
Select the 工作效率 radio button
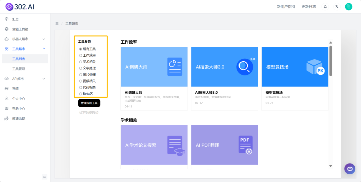pyautogui.click(x=81, y=55)
